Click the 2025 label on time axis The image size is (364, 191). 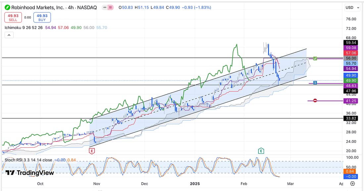pos(195,183)
